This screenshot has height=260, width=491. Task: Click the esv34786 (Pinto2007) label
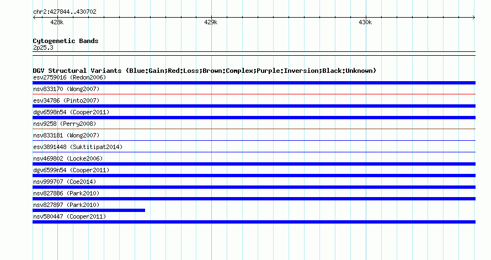coord(66,100)
